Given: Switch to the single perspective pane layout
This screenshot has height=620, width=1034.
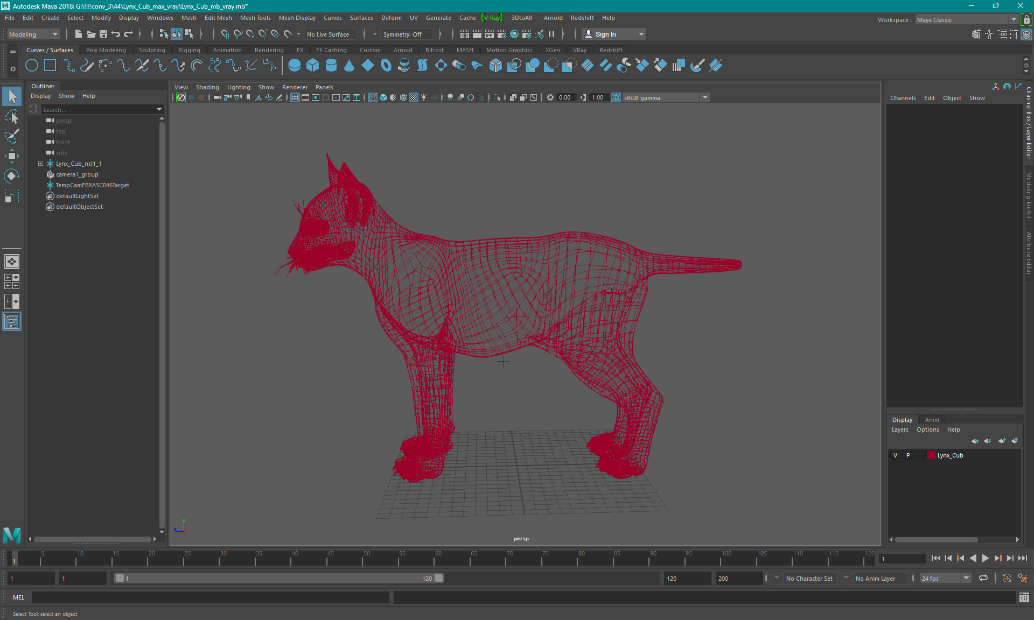Looking at the screenshot, I should (12, 262).
